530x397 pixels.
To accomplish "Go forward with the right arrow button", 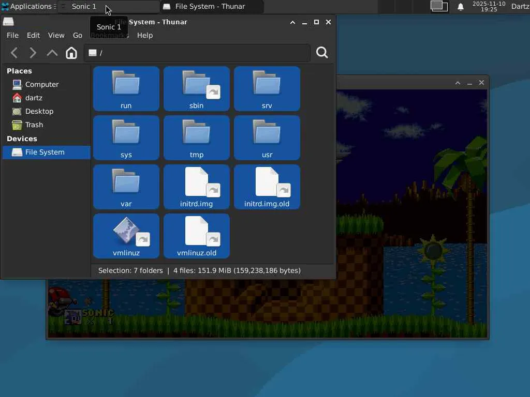I will [33, 53].
